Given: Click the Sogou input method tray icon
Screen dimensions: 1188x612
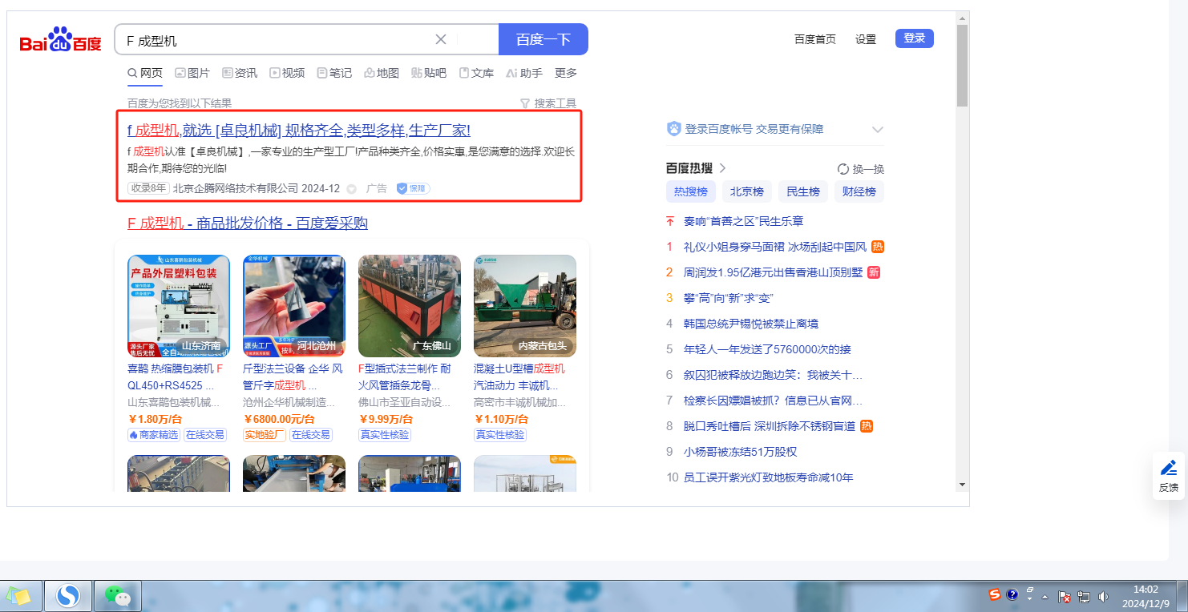Looking at the screenshot, I should [995, 595].
